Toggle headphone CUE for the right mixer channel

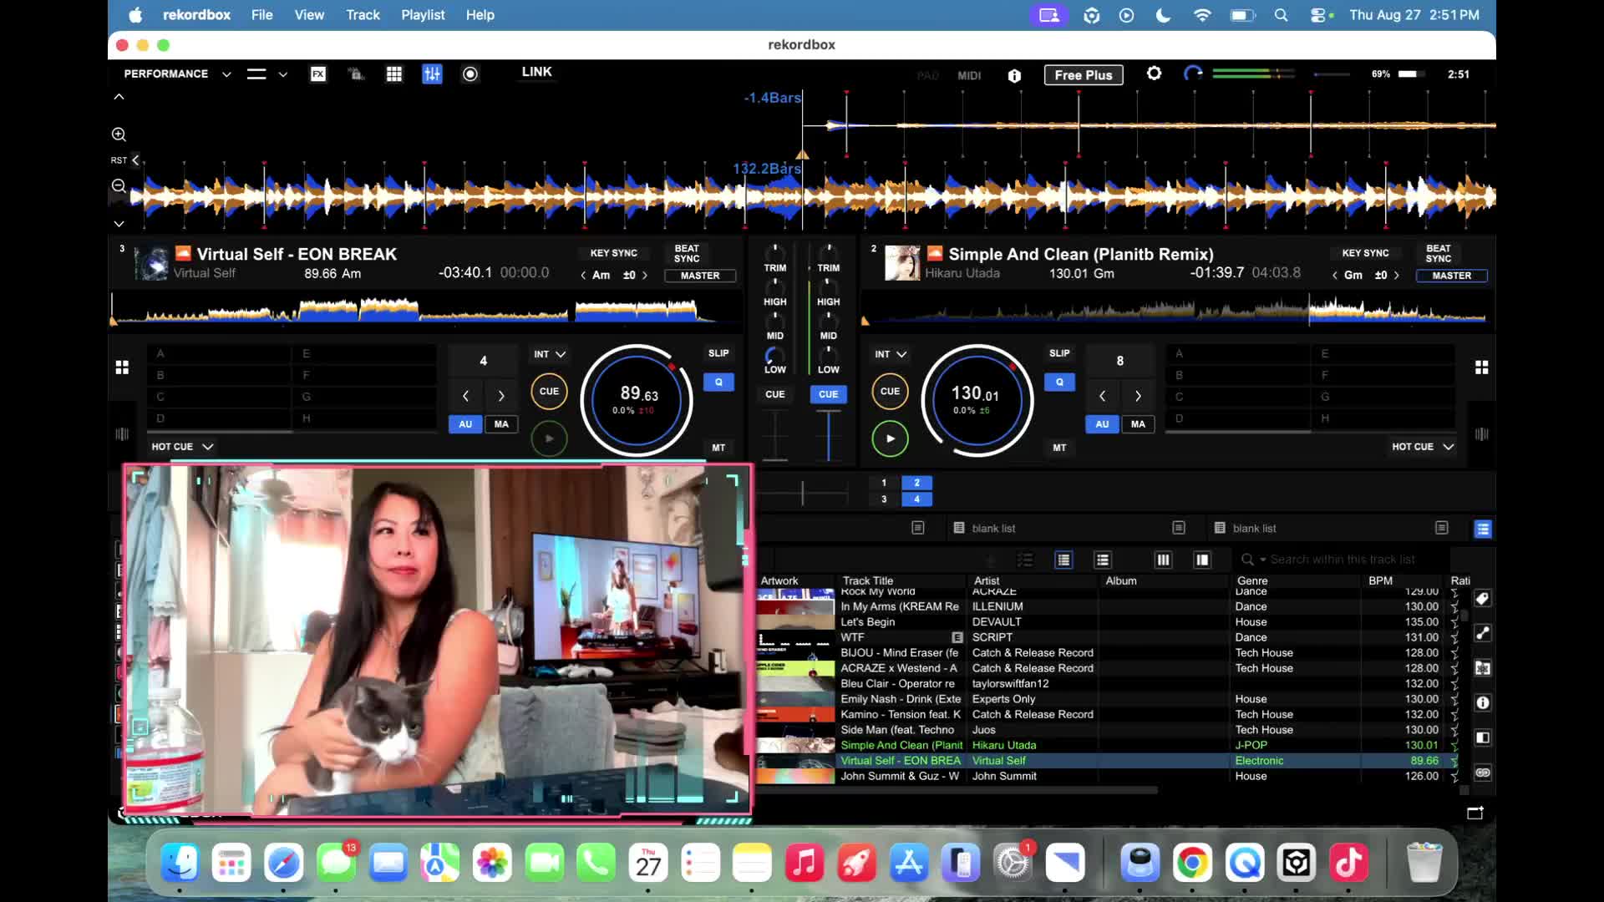point(828,394)
